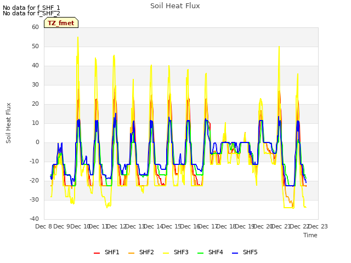
Task: Click the orange SHF2 legend color marker
Action: click(x=132, y=253)
